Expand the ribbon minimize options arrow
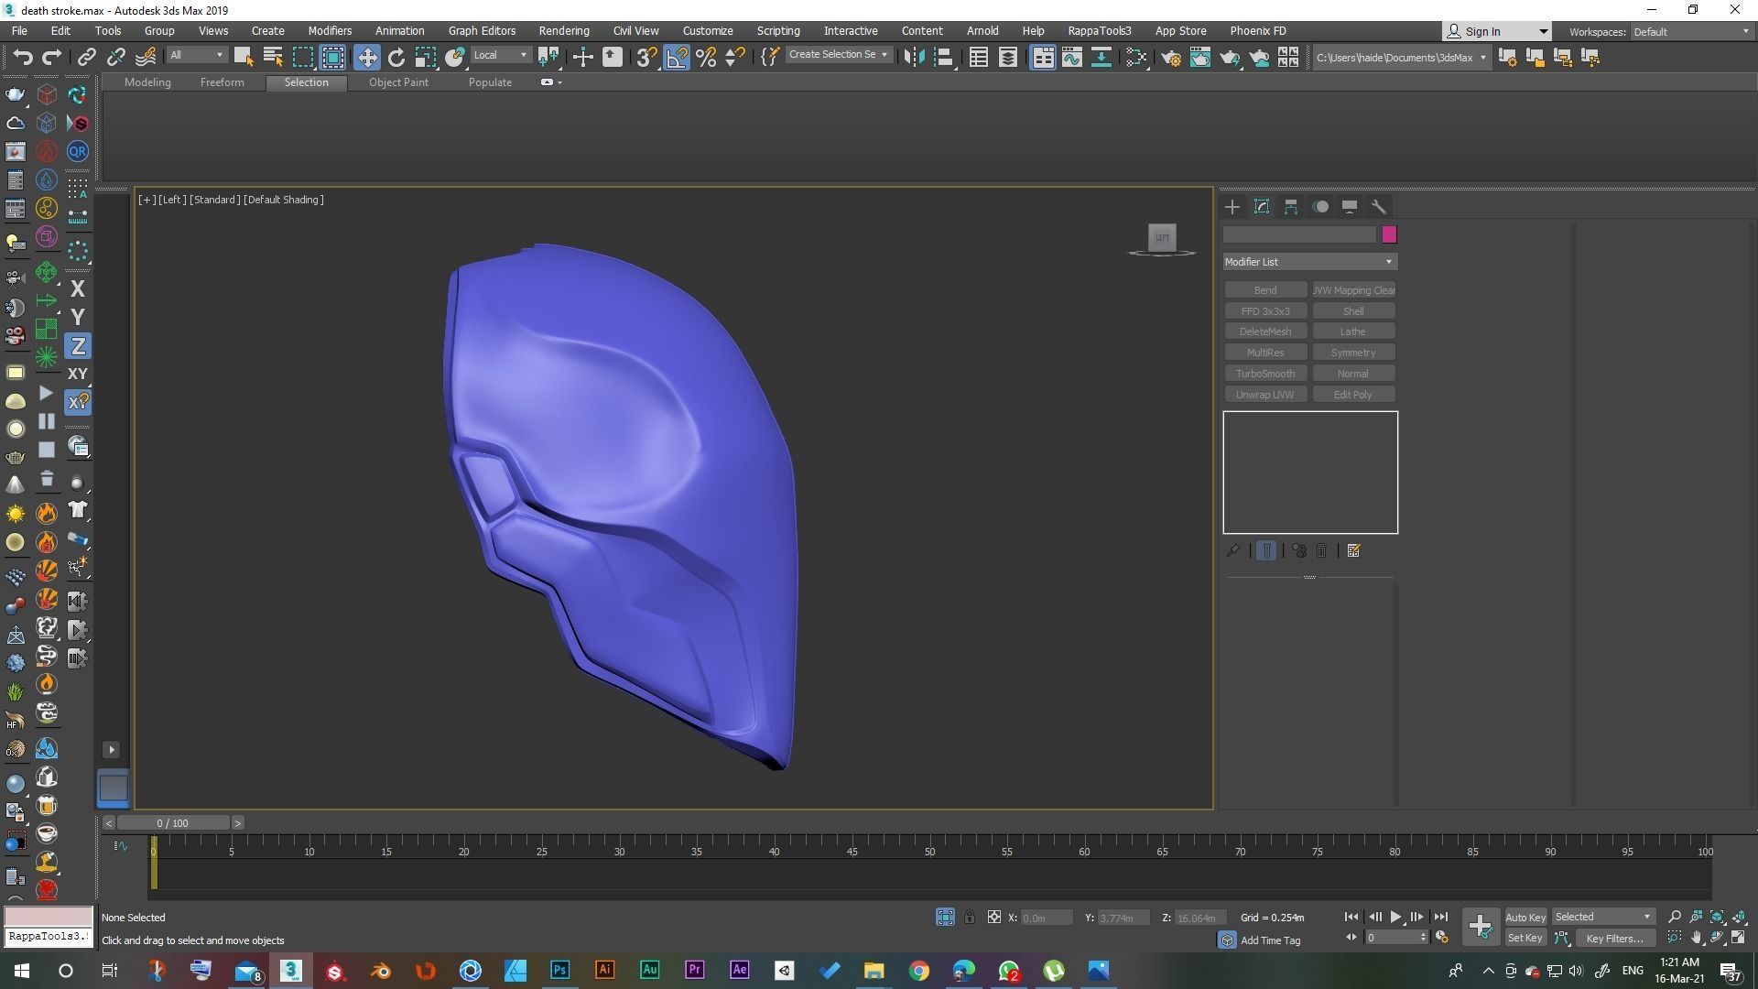 pyautogui.click(x=559, y=82)
